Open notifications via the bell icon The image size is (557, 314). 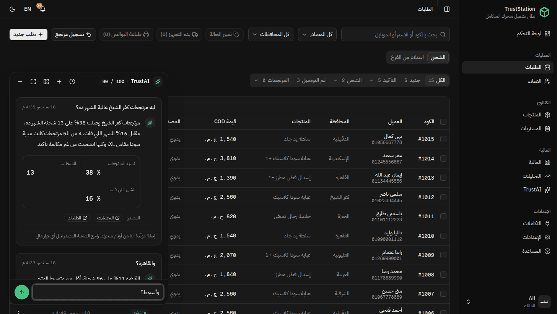coord(42,9)
